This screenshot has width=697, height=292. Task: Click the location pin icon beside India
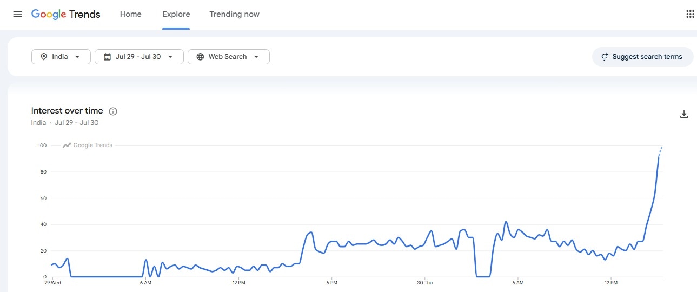(x=44, y=57)
